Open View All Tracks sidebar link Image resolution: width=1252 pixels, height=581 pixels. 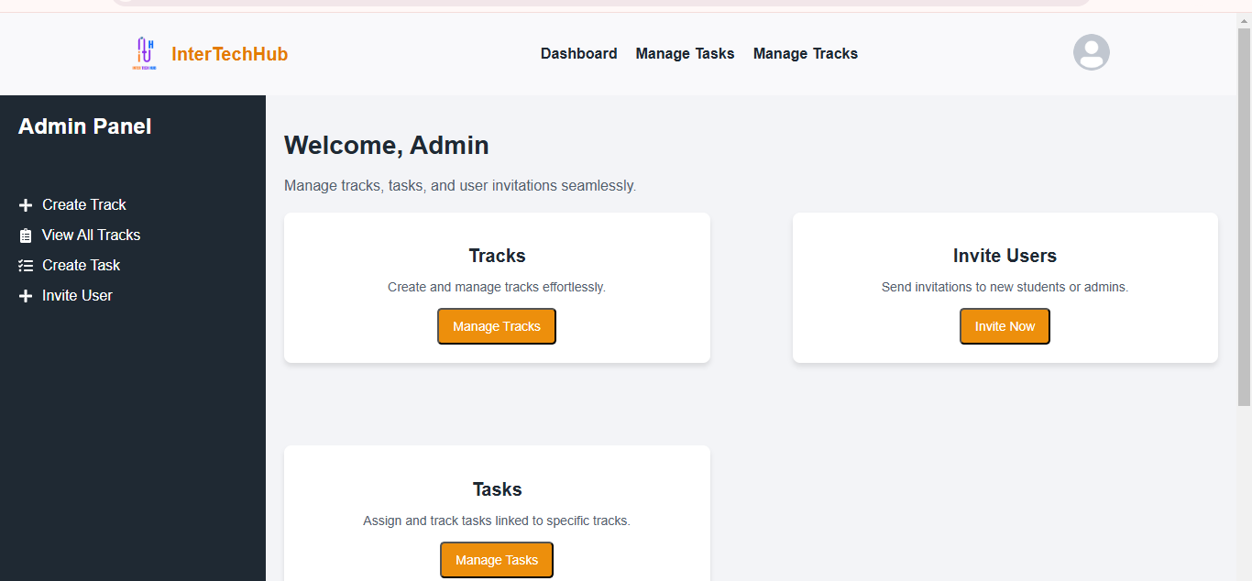click(x=92, y=235)
